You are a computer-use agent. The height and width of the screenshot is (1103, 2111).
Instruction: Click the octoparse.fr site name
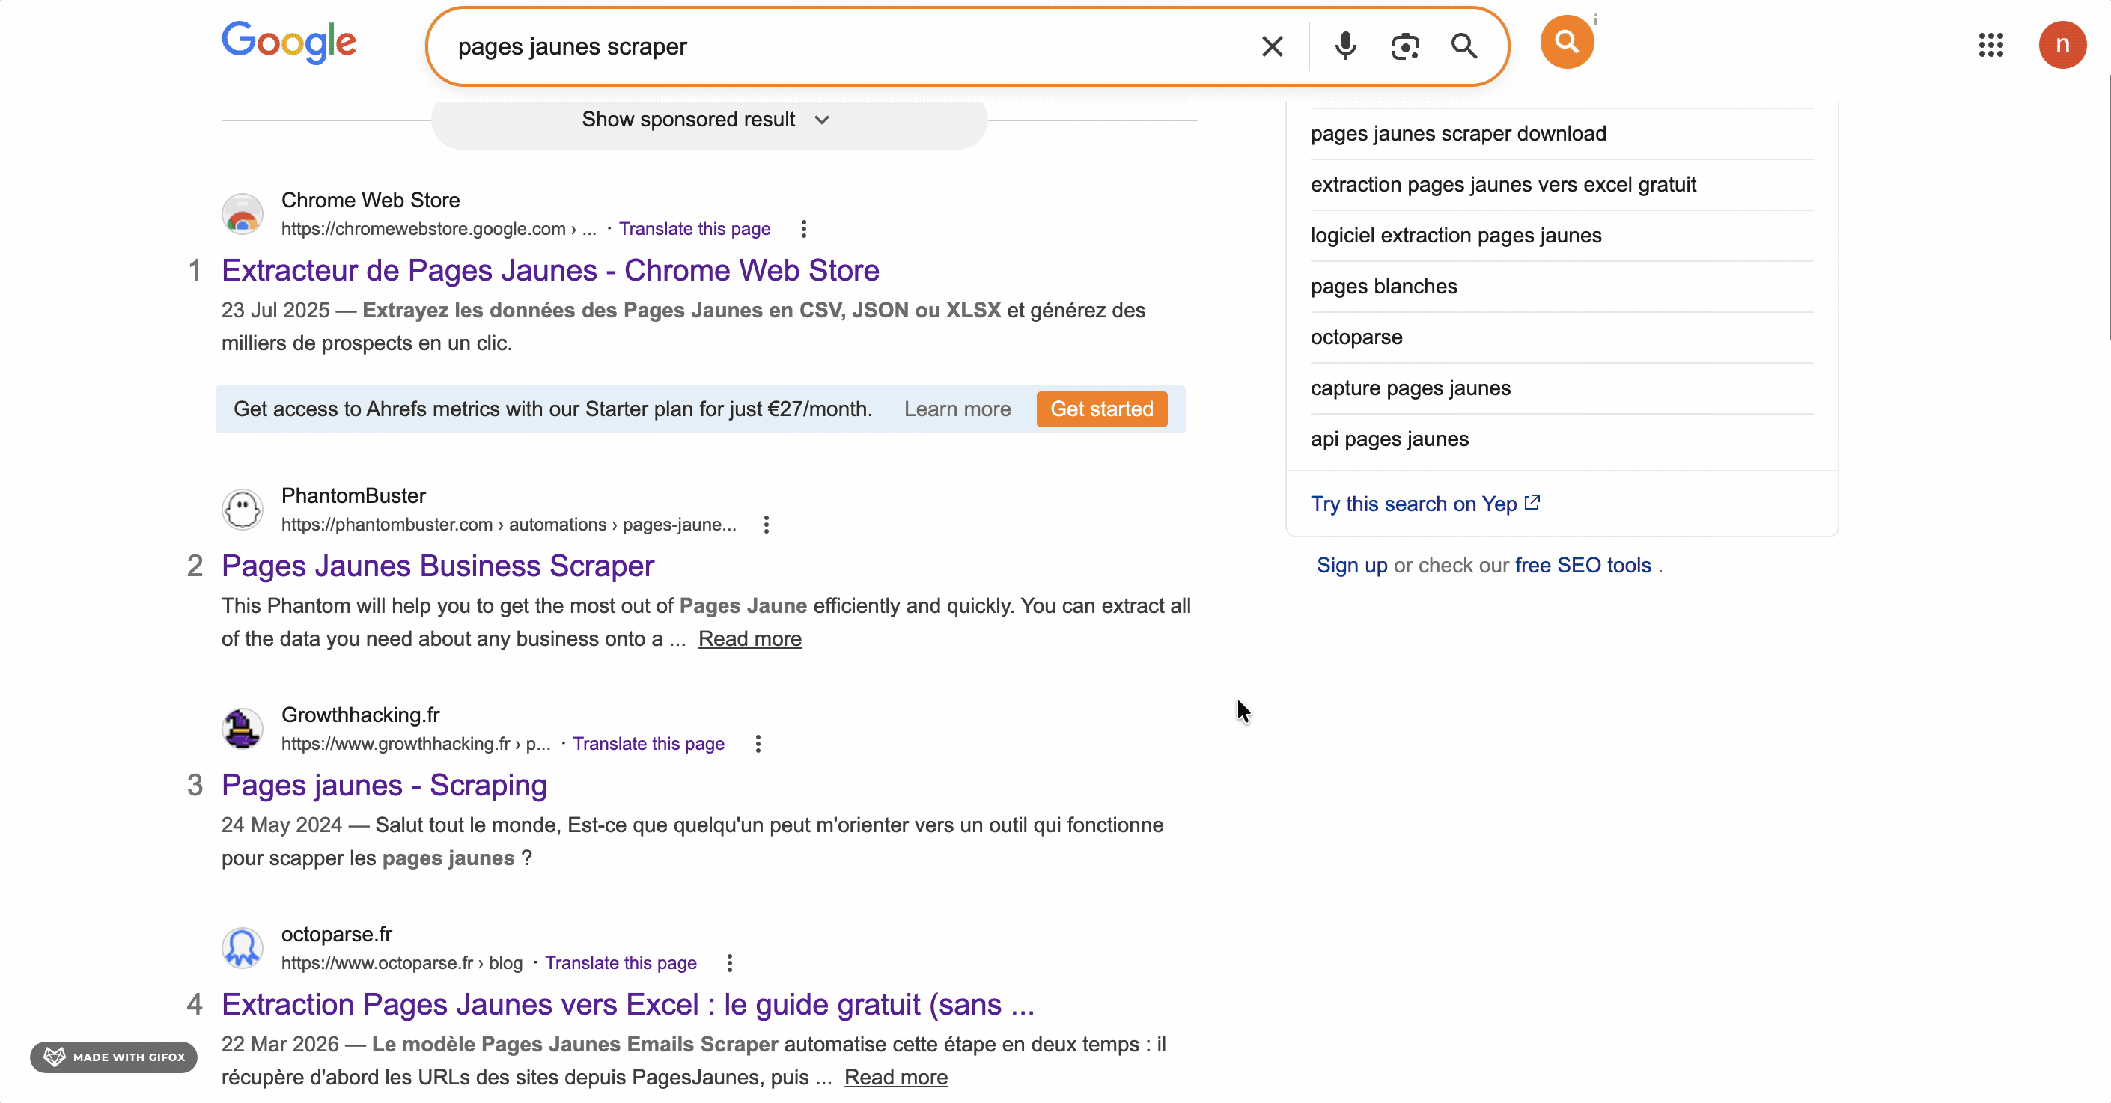click(336, 934)
